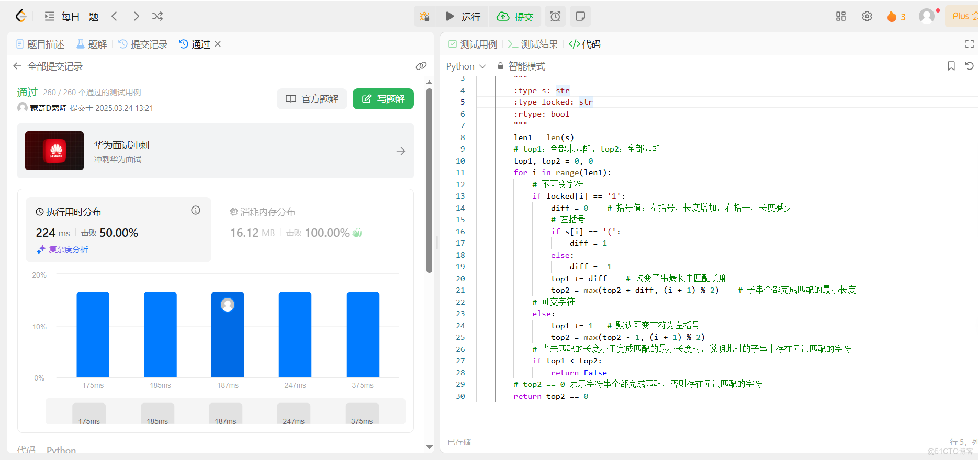Open the LeetCode logo home link
This screenshot has width=978, height=460.
[21, 16]
